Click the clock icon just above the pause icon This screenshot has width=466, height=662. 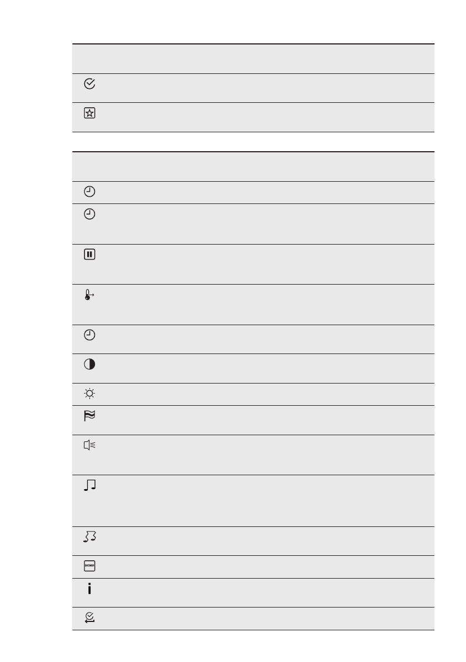[x=89, y=214]
